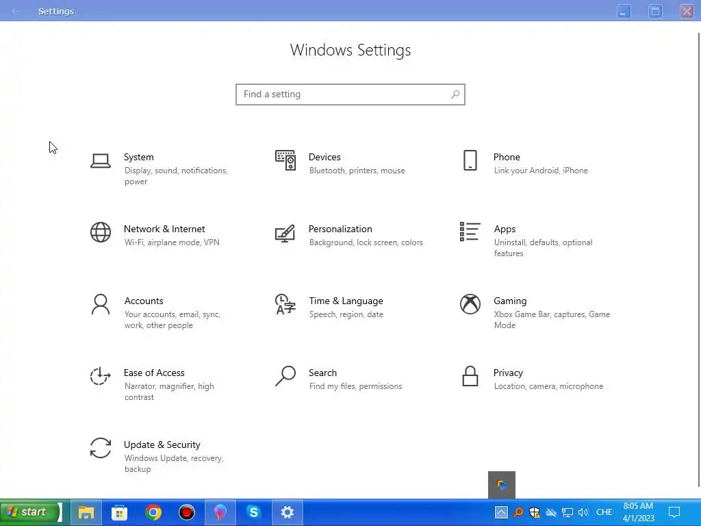Switch input language via CHE indicator

point(604,512)
